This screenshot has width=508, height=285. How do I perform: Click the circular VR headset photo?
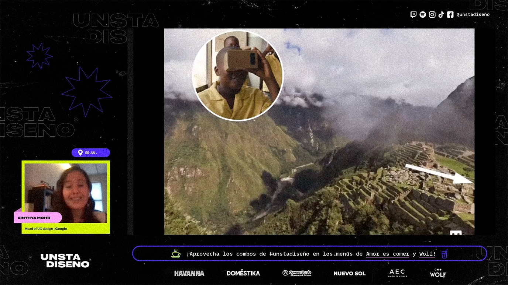tap(238, 75)
